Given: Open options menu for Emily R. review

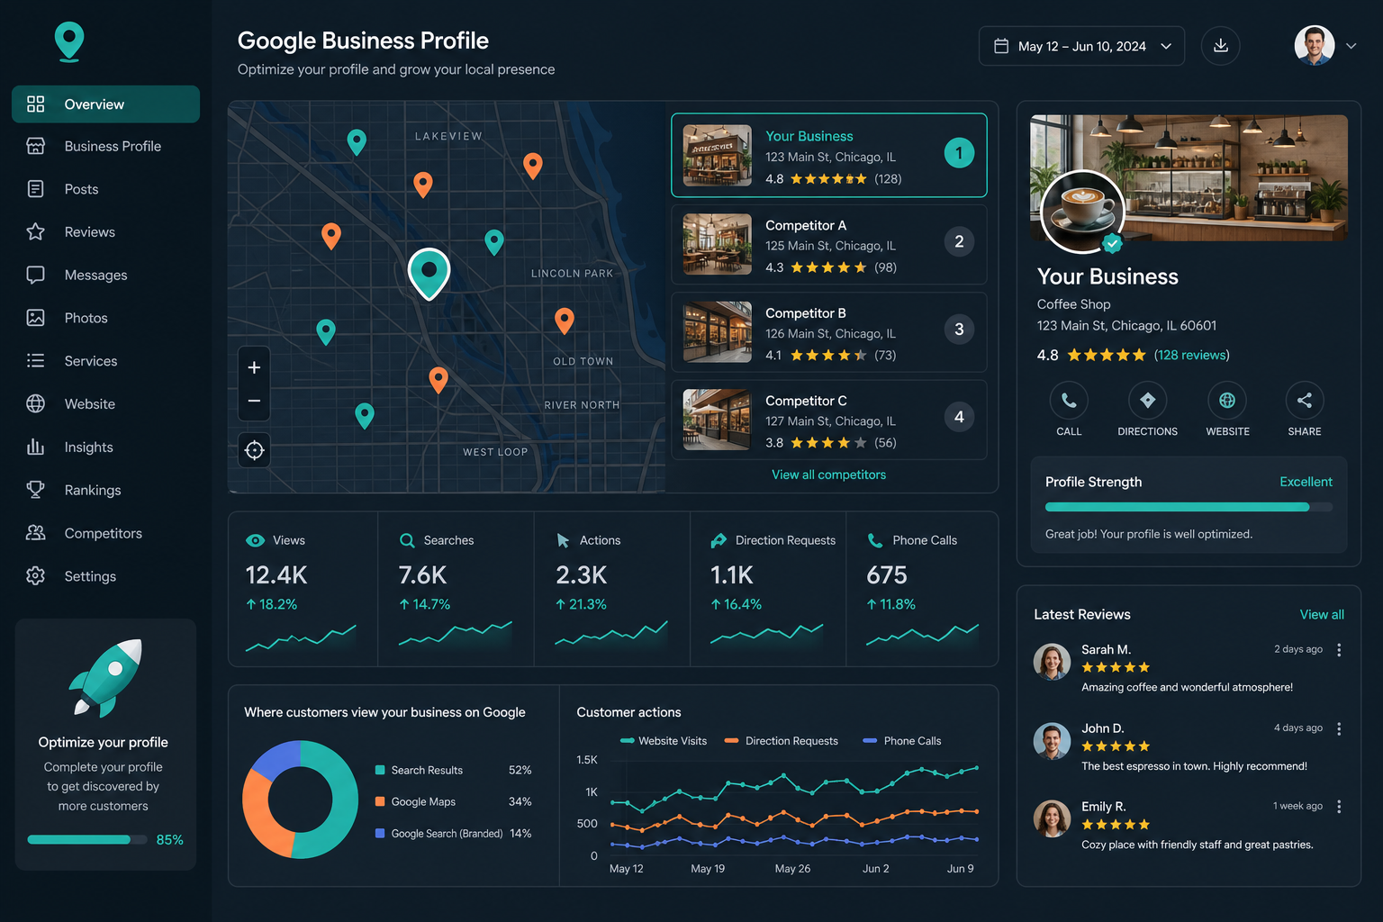Looking at the screenshot, I should pyautogui.click(x=1339, y=807).
